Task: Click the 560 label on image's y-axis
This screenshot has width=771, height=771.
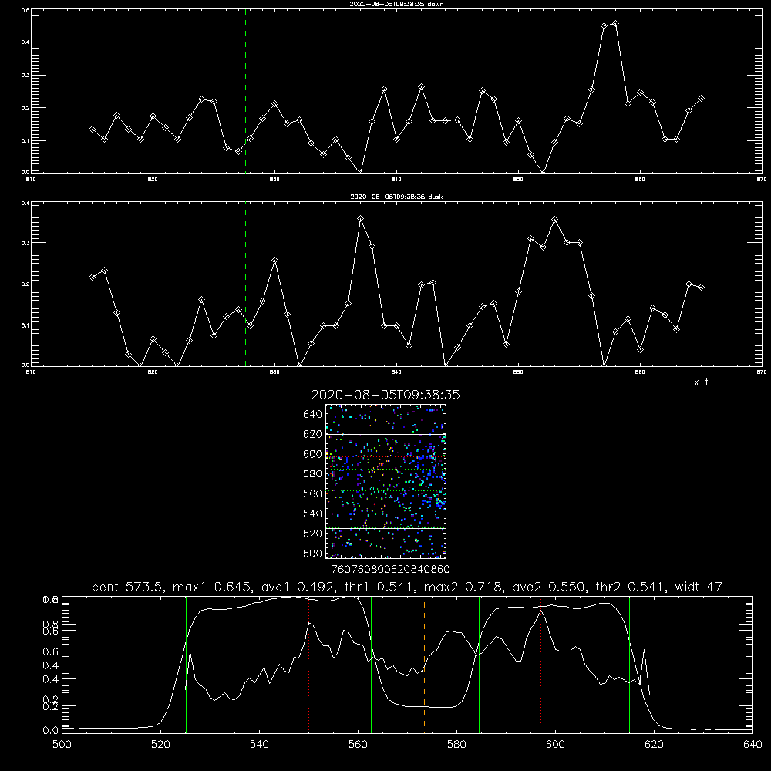Action: (313, 493)
